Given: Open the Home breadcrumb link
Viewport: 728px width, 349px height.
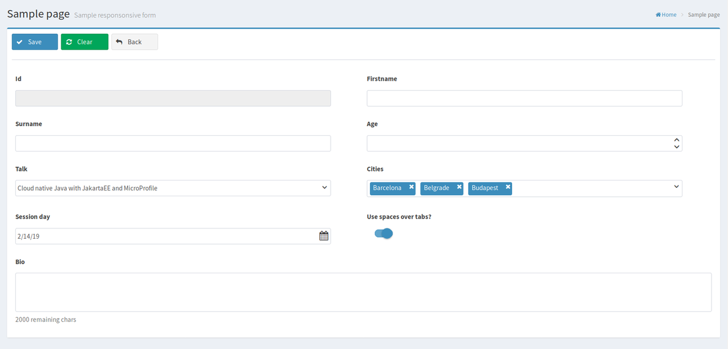Looking at the screenshot, I should 666,15.
